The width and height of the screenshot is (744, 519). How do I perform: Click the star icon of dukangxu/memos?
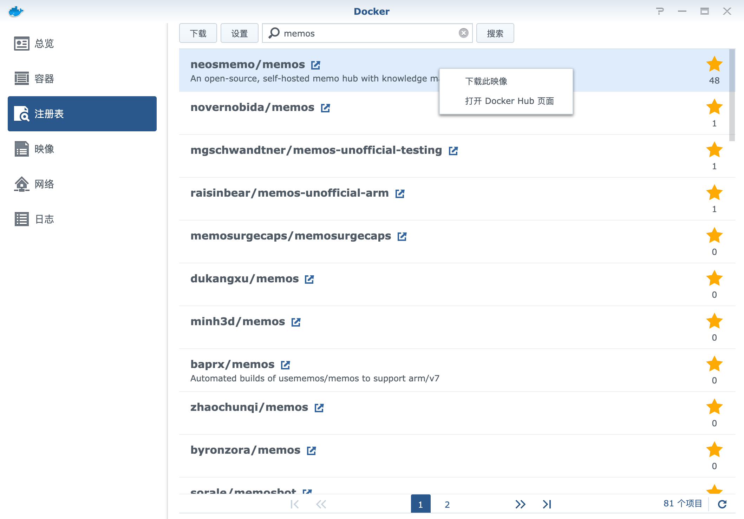(714, 278)
